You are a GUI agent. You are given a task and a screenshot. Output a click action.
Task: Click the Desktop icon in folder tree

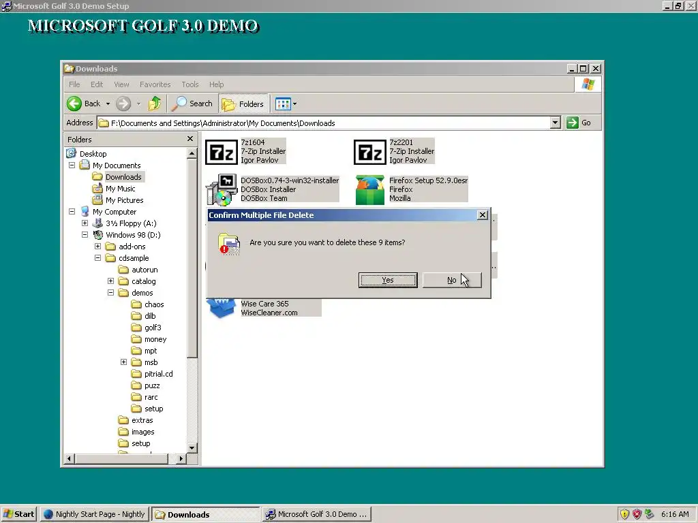click(x=71, y=153)
